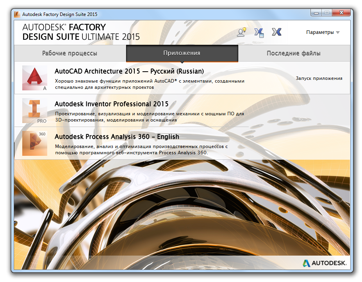The image size is (362, 282).
Task: Minimize the Factory Design Suite window
Action: pos(316,13)
